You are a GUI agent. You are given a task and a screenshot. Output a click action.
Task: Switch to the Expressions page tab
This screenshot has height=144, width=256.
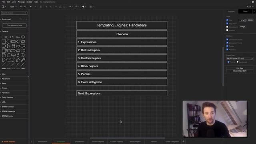tap(80, 142)
